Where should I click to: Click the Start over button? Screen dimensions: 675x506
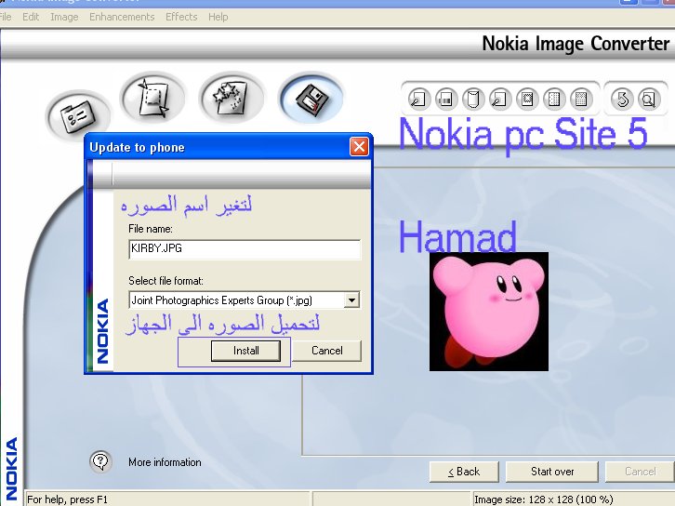[x=552, y=472]
